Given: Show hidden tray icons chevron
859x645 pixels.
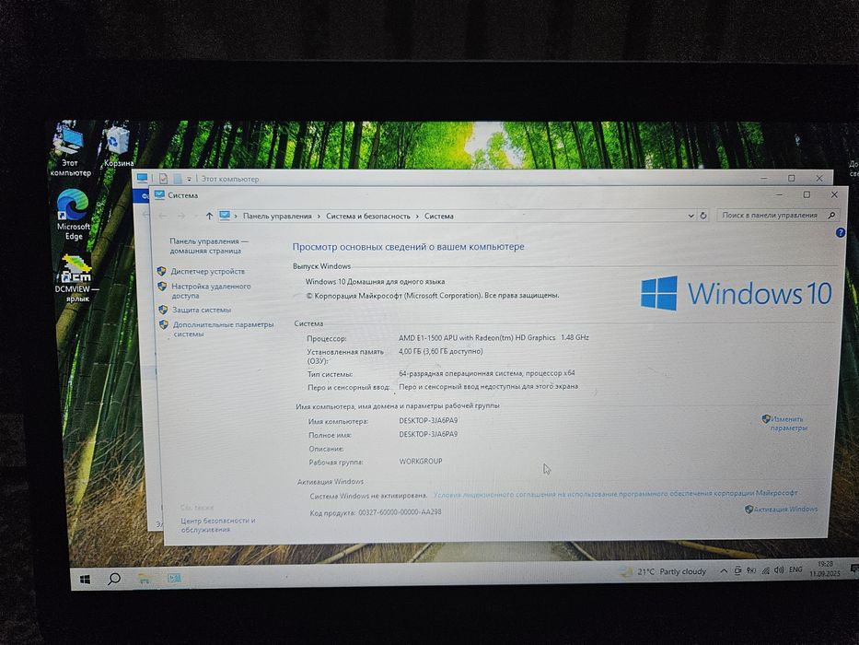Looking at the screenshot, I should click(723, 571).
